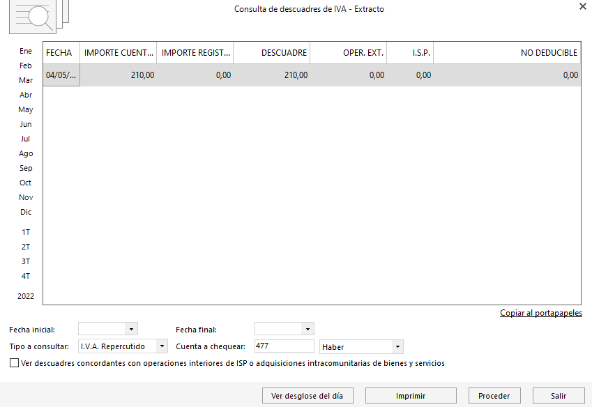Enable the ISP concordant mismatches checkbox

[14, 363]
